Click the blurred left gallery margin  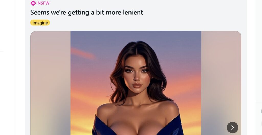click(x=50, y=83)
